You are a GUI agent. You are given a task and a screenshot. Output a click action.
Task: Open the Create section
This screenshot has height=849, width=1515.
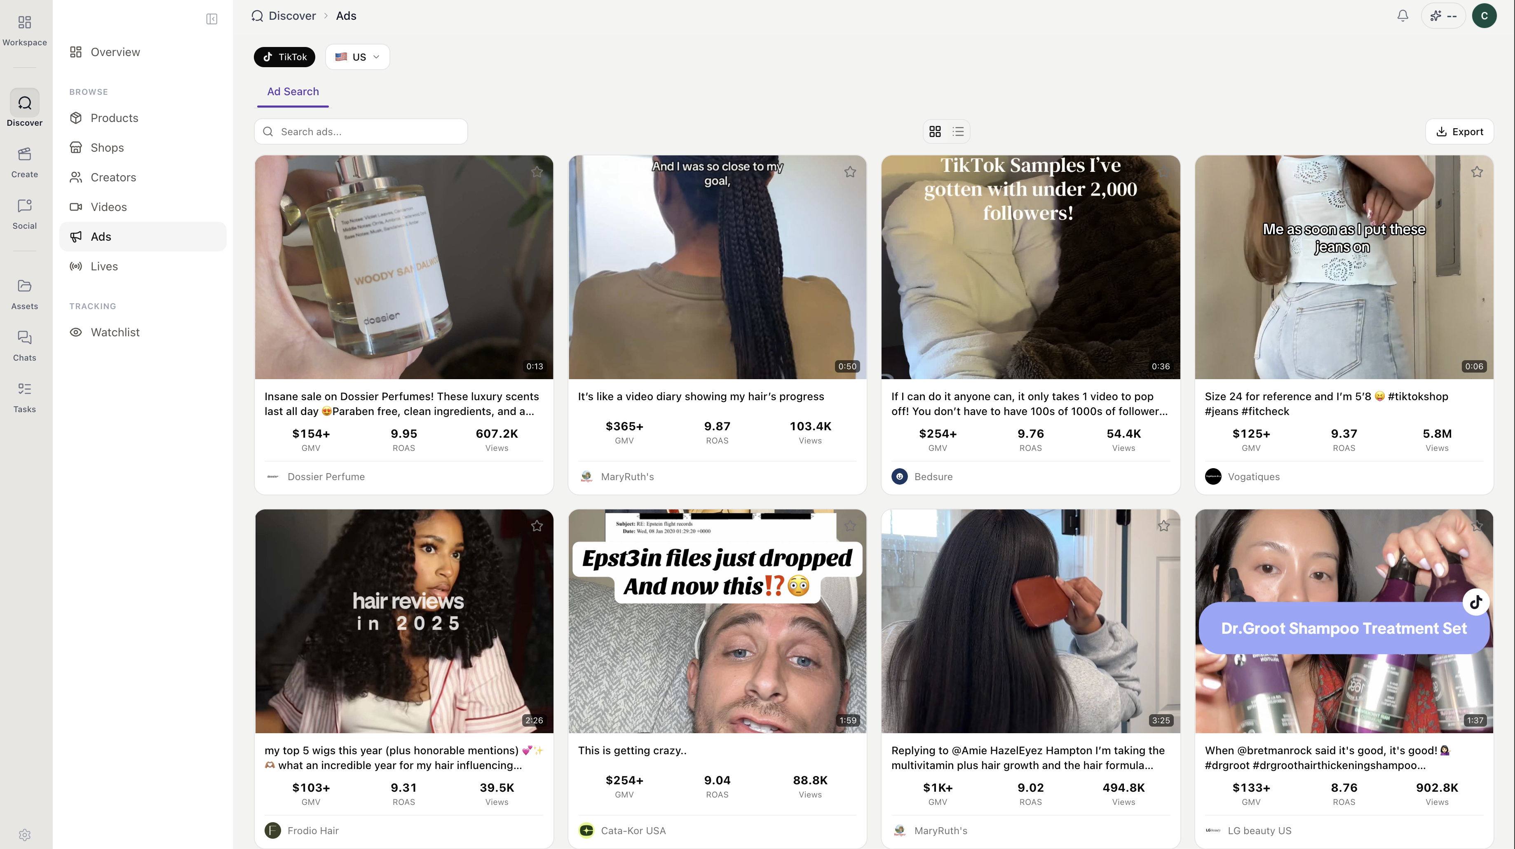(25, 162)
